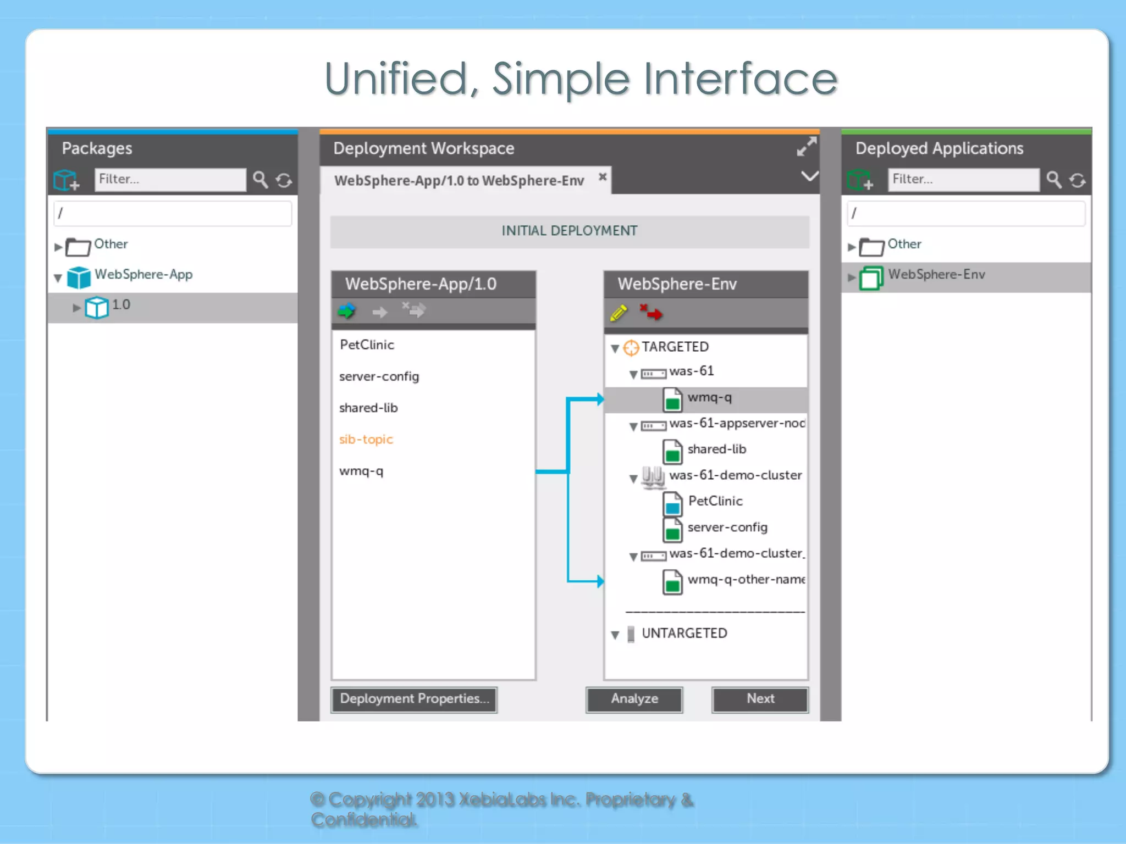Expand the 1.0 version node
The width and height of the screenshot is (1126, 844).
(x=76, y=308)
